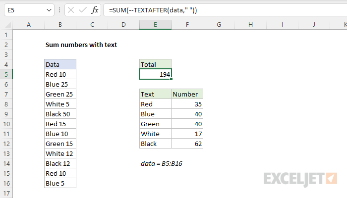Click cell 'Black 12'

pyautogui.click(x=60, y=163)
